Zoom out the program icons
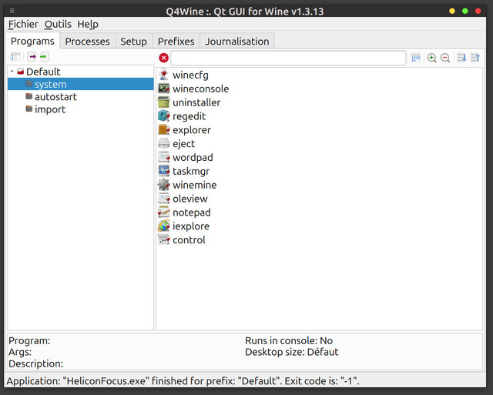 click(445, 58)
